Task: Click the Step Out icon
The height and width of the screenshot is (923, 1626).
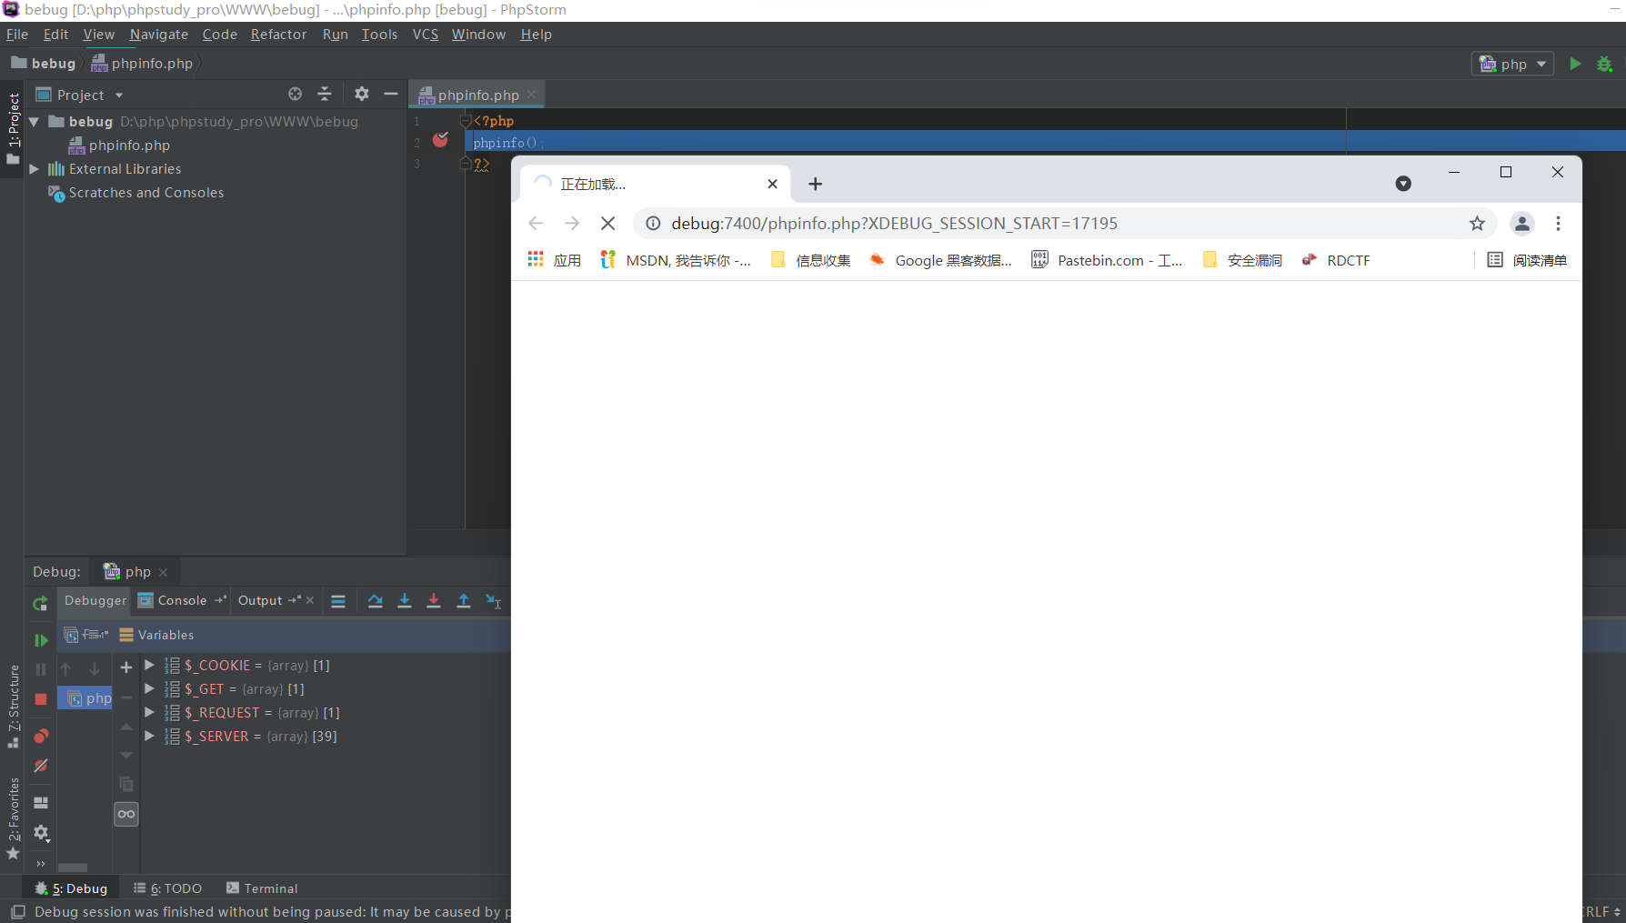Action: [464, 601]
